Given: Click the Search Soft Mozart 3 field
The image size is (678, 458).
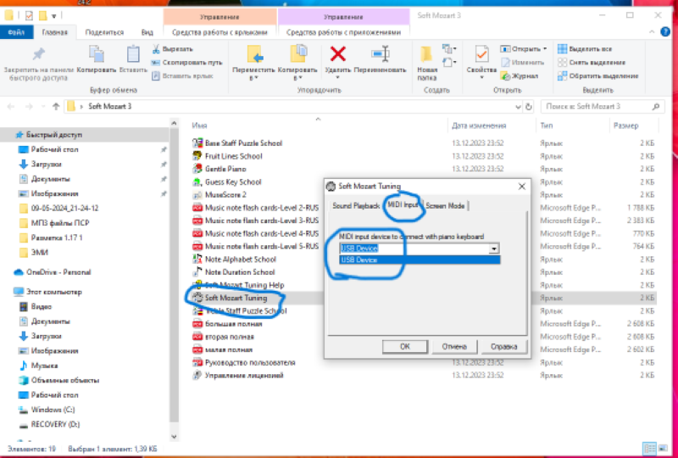Looking at the screenshot, I should pyautogui.click(x=603, y=106).
